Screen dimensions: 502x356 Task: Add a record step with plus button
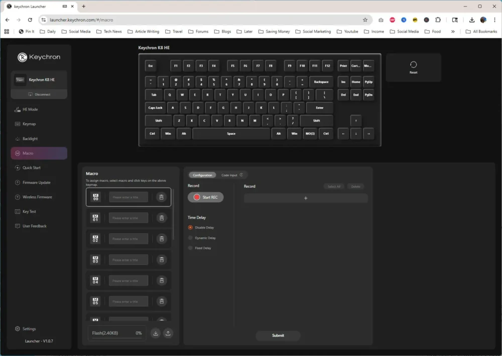pyautogui.click(x=306, y=198)
